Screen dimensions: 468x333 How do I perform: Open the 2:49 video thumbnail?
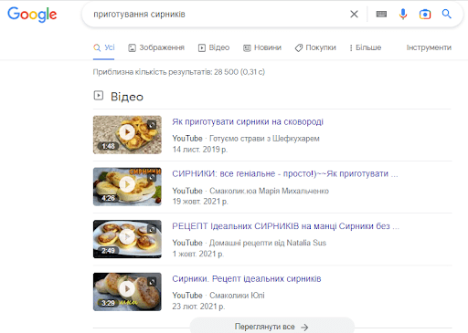(x=127, y=239)
